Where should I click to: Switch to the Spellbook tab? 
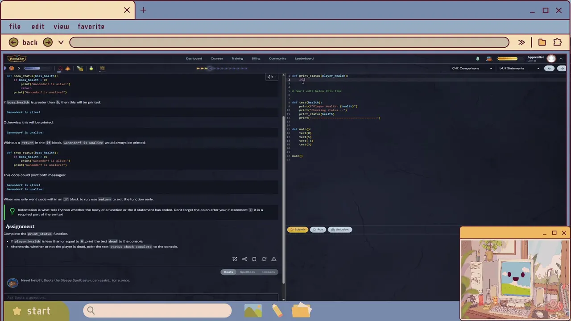click(248, 272)
